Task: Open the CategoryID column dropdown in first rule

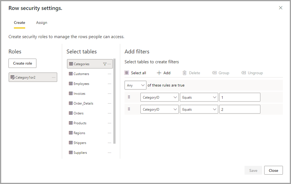Action: [159, 97]
